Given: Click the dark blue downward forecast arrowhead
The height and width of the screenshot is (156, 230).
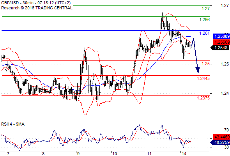Looking at the screenshot, I should 198,70.
